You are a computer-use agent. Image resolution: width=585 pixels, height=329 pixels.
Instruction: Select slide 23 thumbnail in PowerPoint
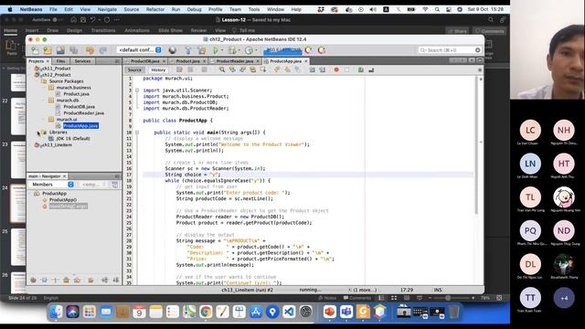pyautogui.click(x=18, y=160)
